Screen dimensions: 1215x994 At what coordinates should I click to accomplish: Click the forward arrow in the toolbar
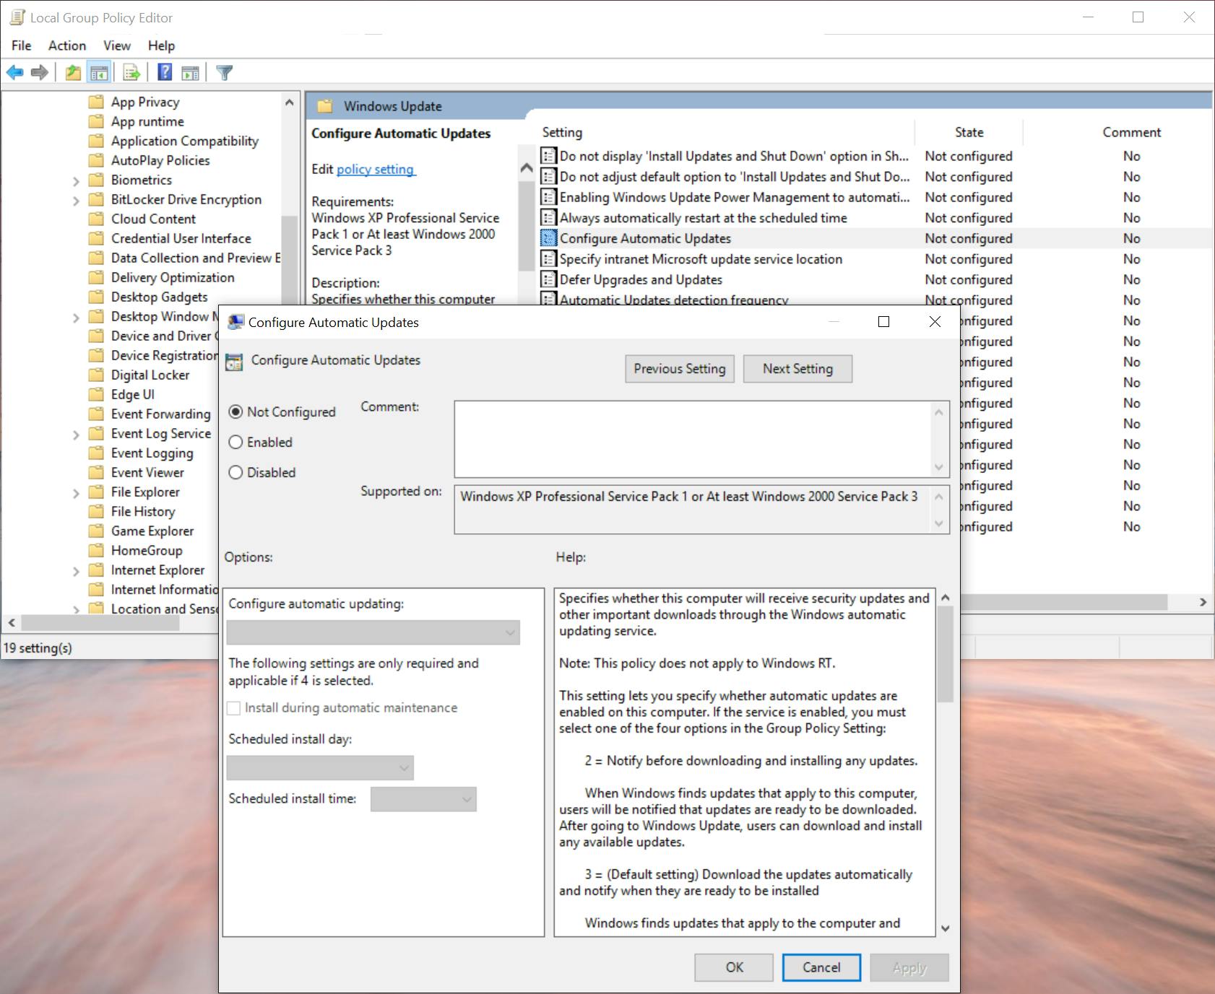(40, 72)
